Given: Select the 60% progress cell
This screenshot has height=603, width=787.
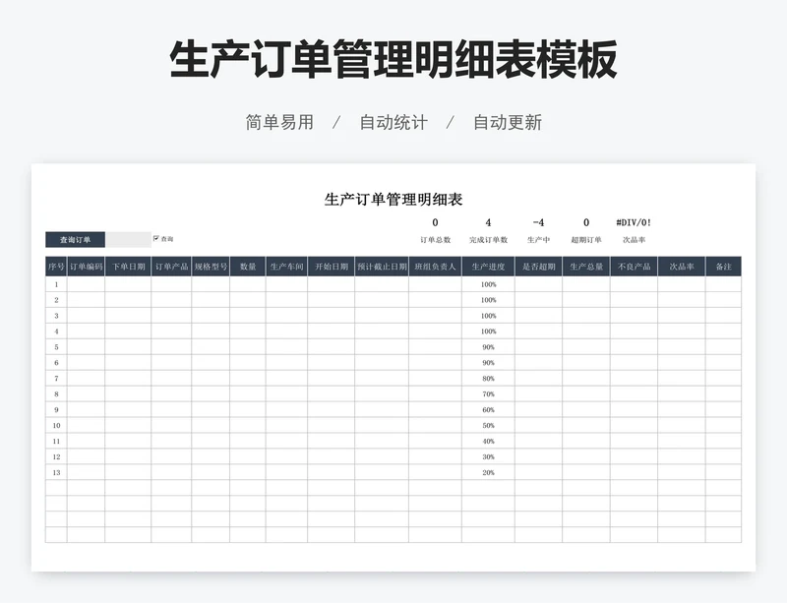Looking at the screenshot, I should pos(488,409).
